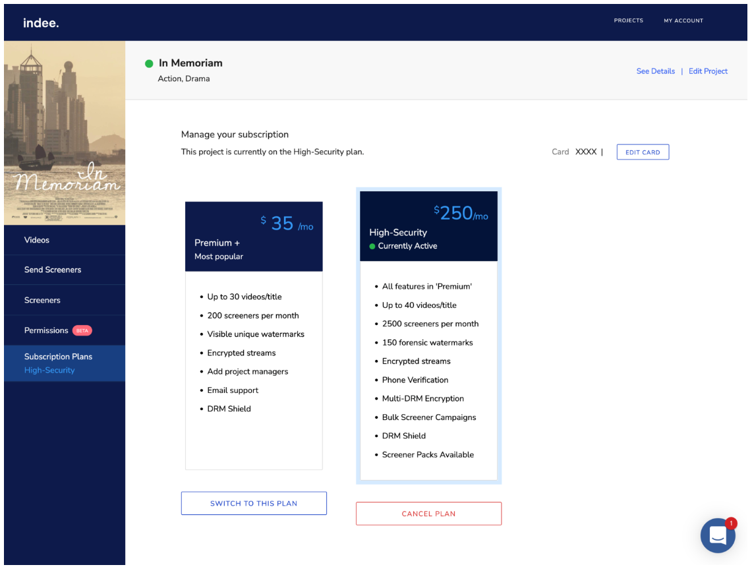This screenshot has width=752, height=567.
Task: Open the chat support widget icon
Action: coord(717,535)
